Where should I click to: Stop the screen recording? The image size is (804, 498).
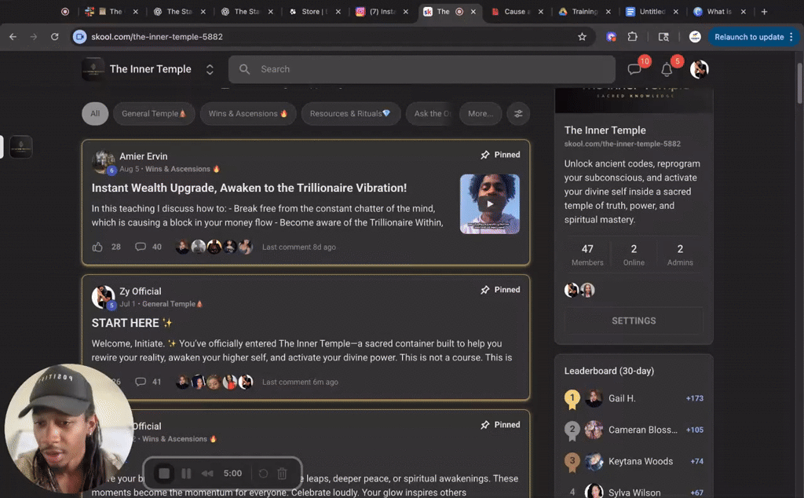tap(164, 474)
